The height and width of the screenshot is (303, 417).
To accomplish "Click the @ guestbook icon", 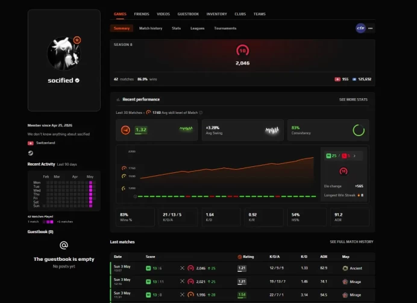I will tap(64, 245).
